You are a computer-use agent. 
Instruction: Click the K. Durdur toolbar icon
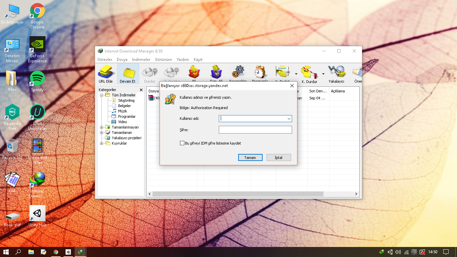[309, 74]
